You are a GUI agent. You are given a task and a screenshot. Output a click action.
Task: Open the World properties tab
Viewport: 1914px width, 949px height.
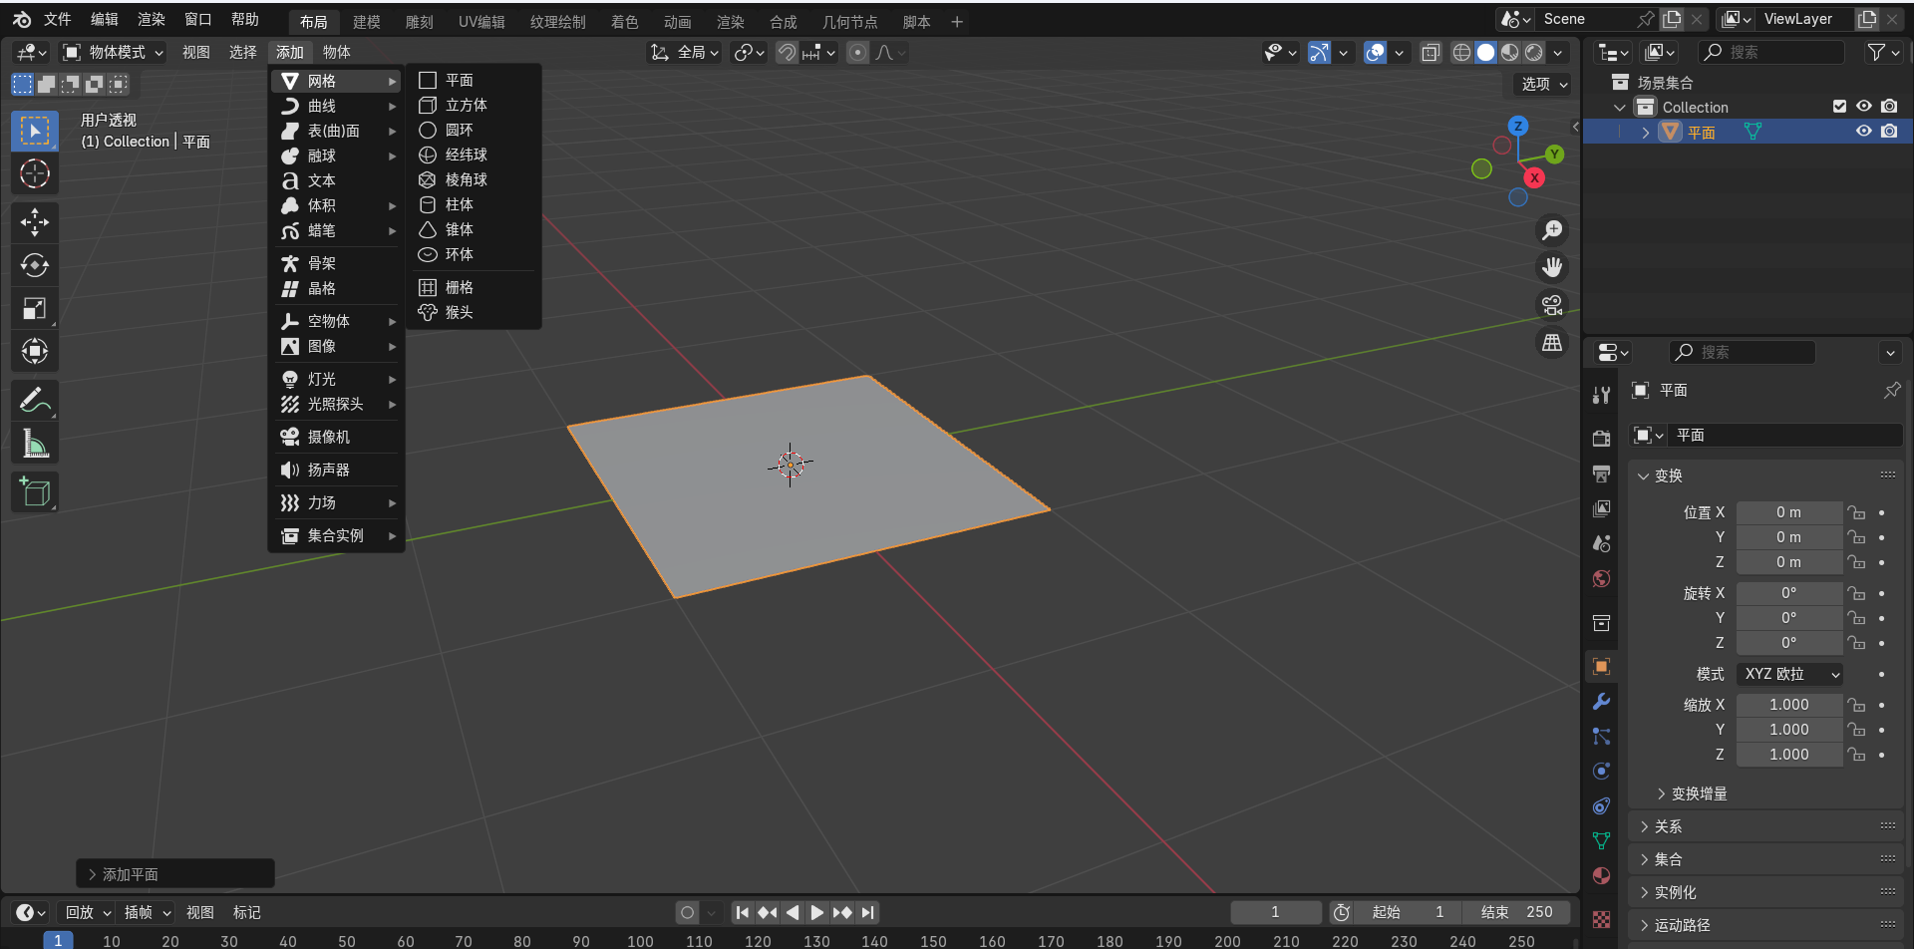[x=1601, y=579]
